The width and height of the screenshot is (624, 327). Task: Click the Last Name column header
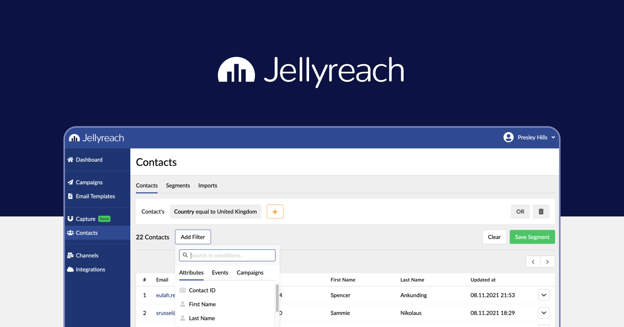[x=412, y=280]
